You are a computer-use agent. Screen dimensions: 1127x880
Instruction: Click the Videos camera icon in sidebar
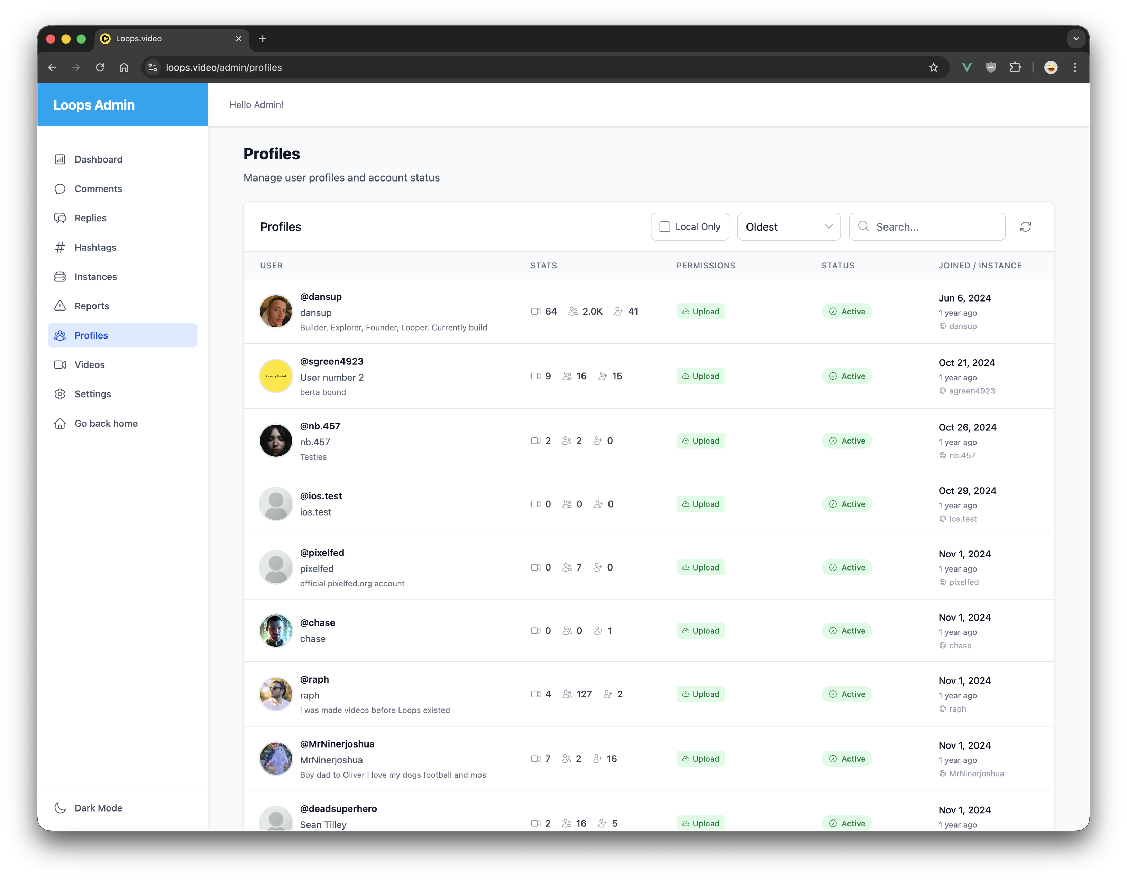point(60,365)
